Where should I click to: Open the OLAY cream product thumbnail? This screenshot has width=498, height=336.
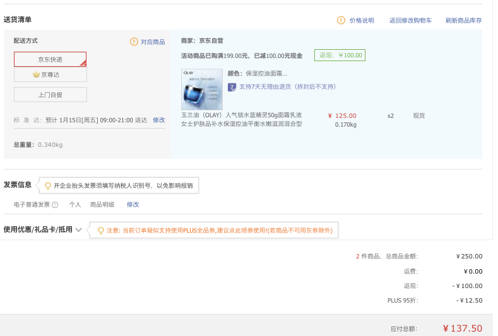[x=202, y=90]
